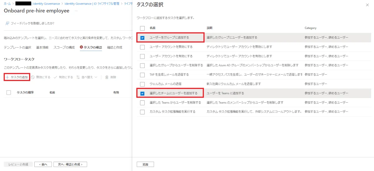Screen dimensions: 374x171
Task: Switch to the 基本情報 tab
Action: pos(42,47)
